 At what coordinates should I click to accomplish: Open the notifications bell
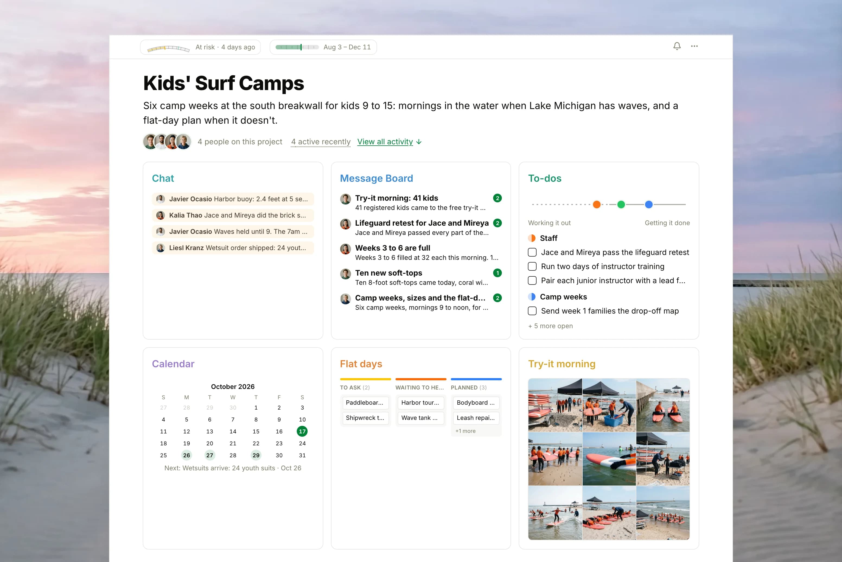click(677, 46)
